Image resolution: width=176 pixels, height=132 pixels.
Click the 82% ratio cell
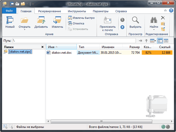click(148, 52)
